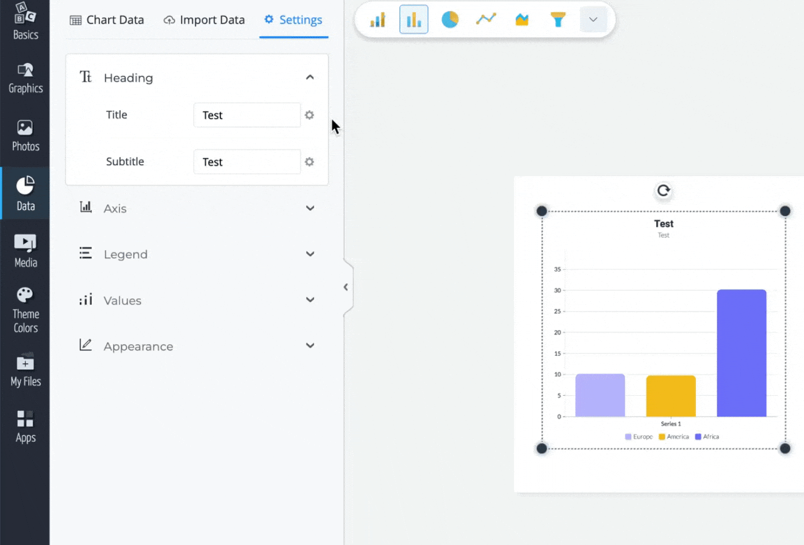Screen dimensions: 804x545
Task: Pick the area chart type icon
Action: point(521,20)
